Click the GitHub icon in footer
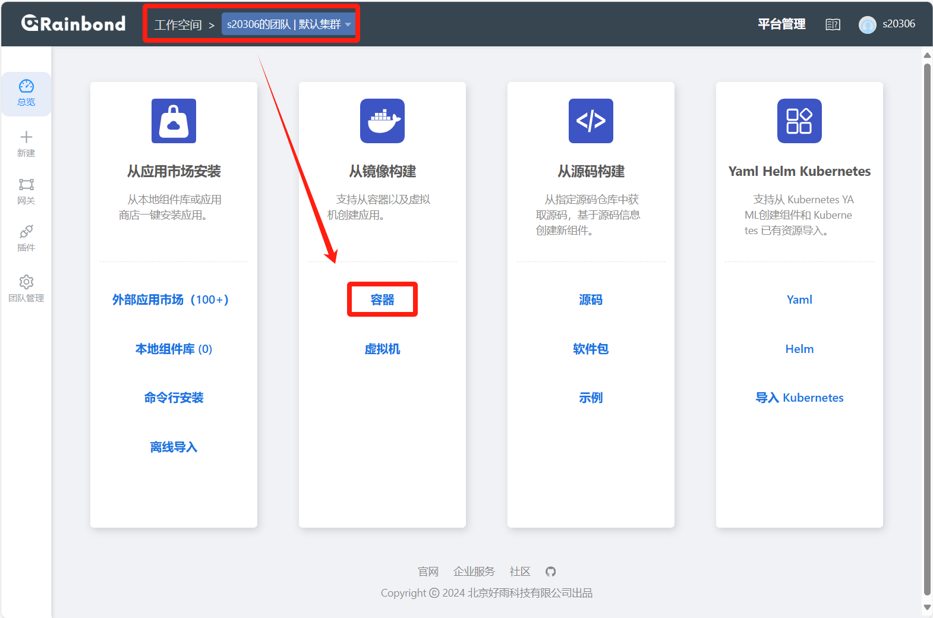This screenshot has height=618, width=933. [x=550, y=572]
